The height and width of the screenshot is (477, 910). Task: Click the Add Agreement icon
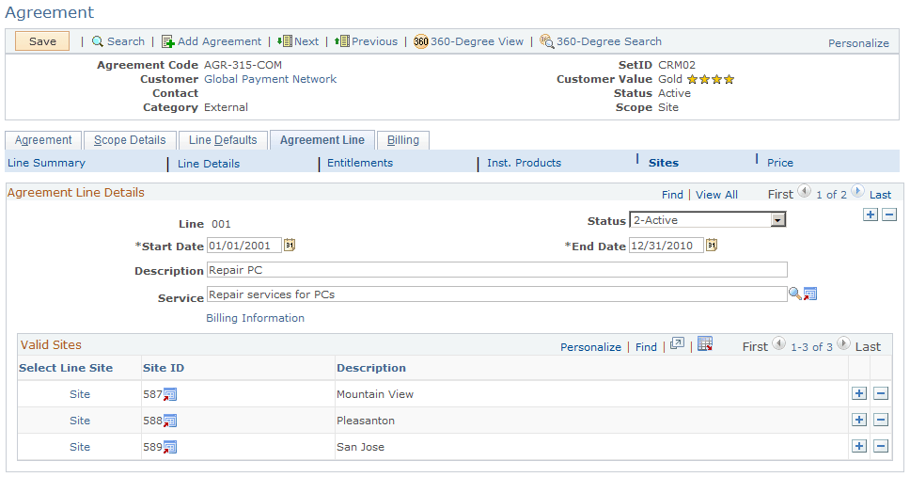[167, 41]
